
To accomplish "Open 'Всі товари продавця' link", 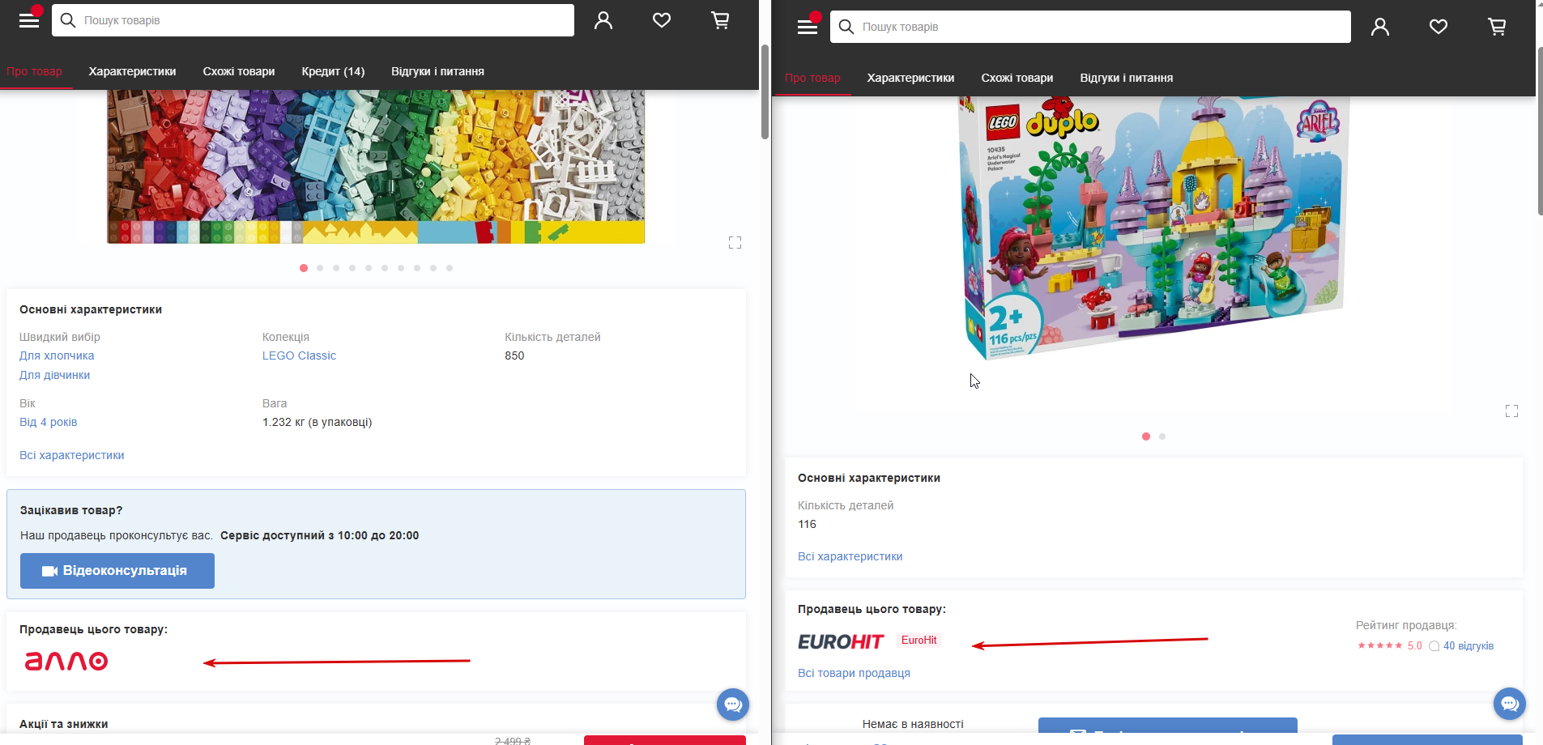I will click(854, 673).
